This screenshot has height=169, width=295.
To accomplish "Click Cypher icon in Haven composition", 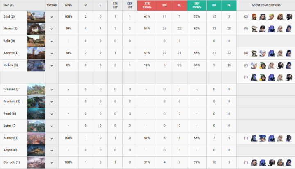I will tap(254, 29).
